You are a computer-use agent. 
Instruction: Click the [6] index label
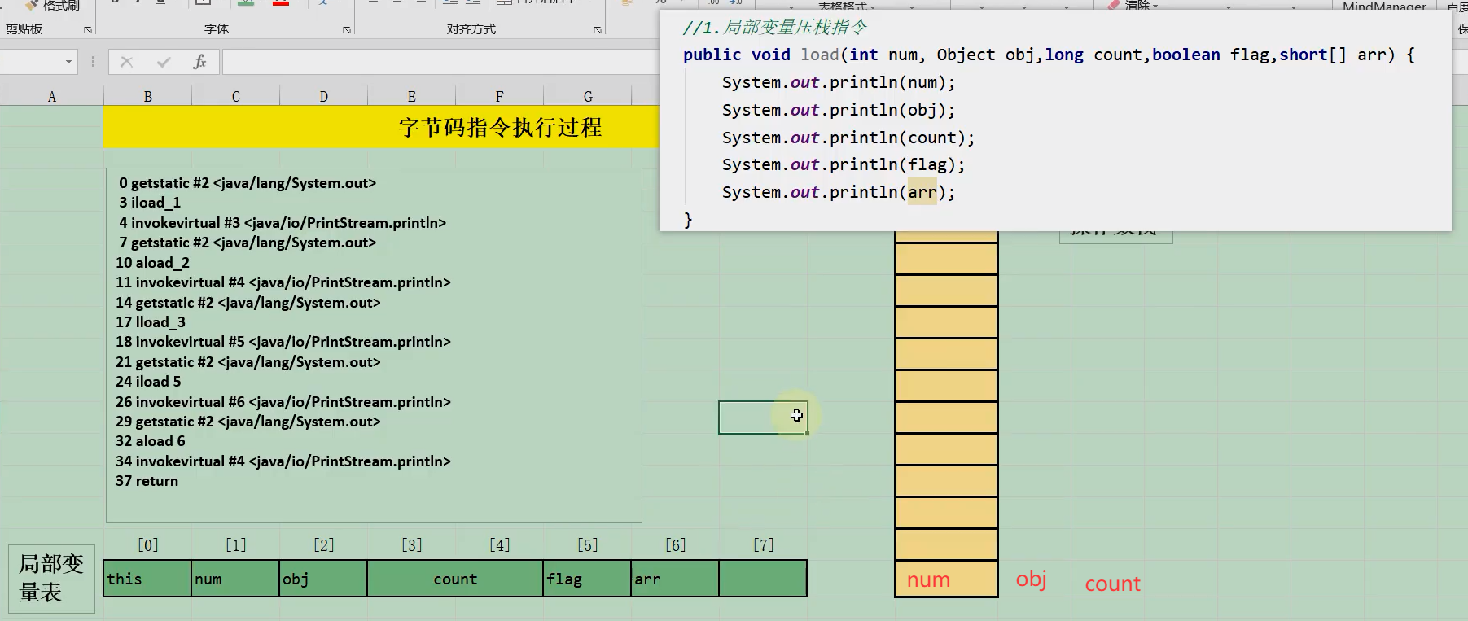point(676,545)
